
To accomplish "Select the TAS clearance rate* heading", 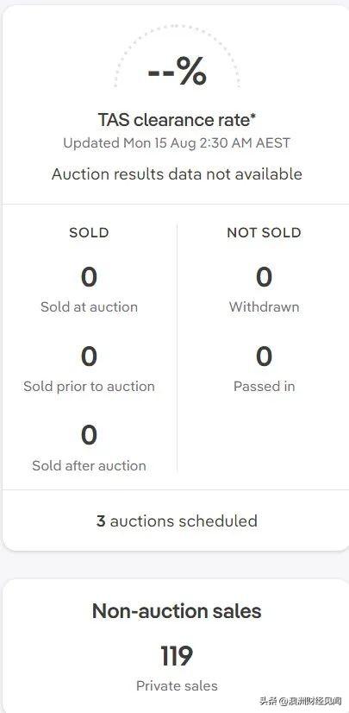I will 177,120.
